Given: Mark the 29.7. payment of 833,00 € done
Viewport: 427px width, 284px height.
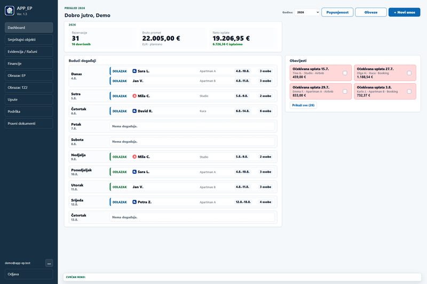Looking at the screenshot, I should click(345, 92).
